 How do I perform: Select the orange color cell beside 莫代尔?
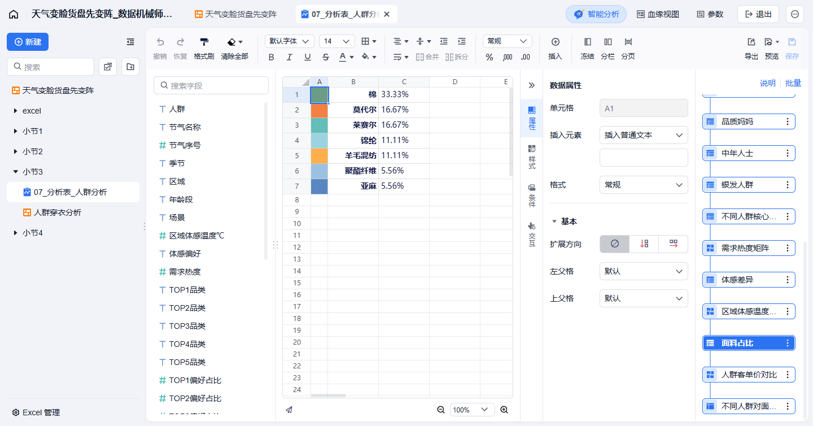click(x=319, y=110)
